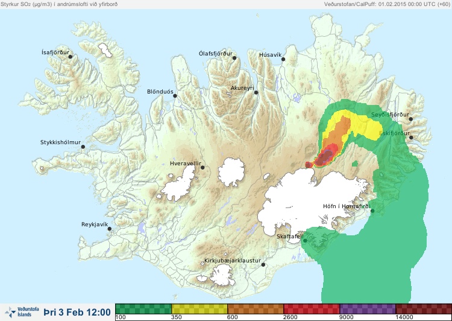Click the Skaftafell label
Viewport: 452px width, 321px height.
click(x=290, y=237)
